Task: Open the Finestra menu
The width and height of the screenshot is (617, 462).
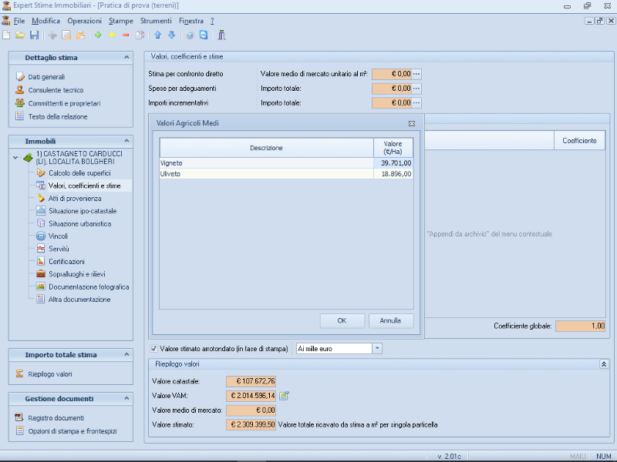Action: 191,21
